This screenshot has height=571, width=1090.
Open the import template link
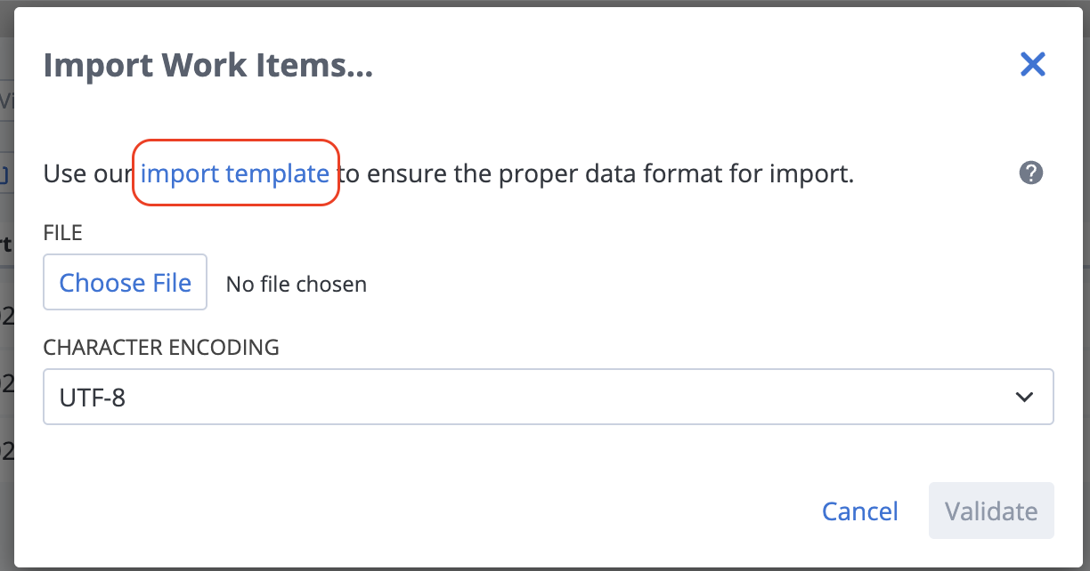[235, 173]
